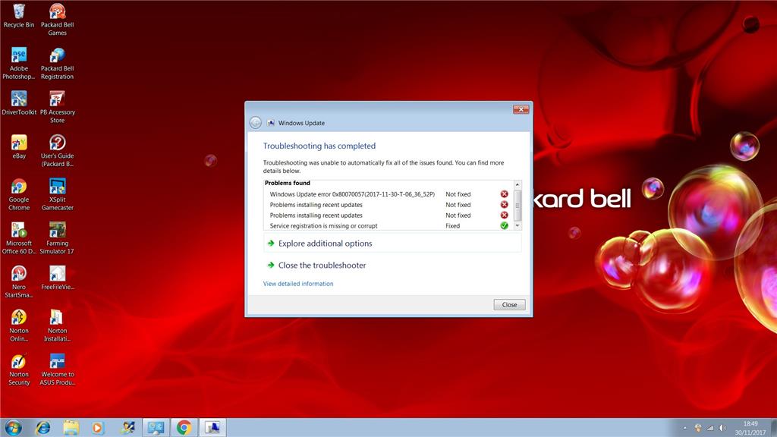The height and width of the screenshot is (437, 777).
Task: Launch Farming Simulator 17 shortcut
Action: pos(57,237)
